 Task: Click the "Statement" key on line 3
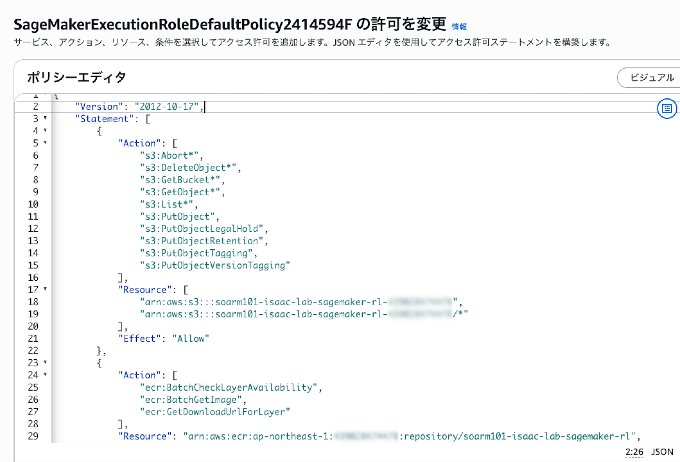(104, 119)
